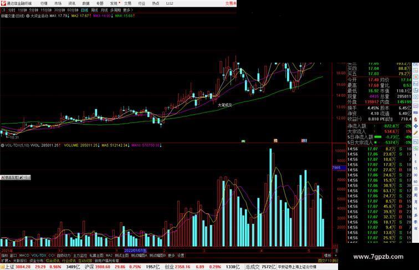The width and height of the screenshot is (419, 270).
Task: Select the MACD indicator tab
Action: [x=24, y=256]
